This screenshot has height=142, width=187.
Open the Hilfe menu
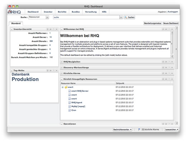104,12
